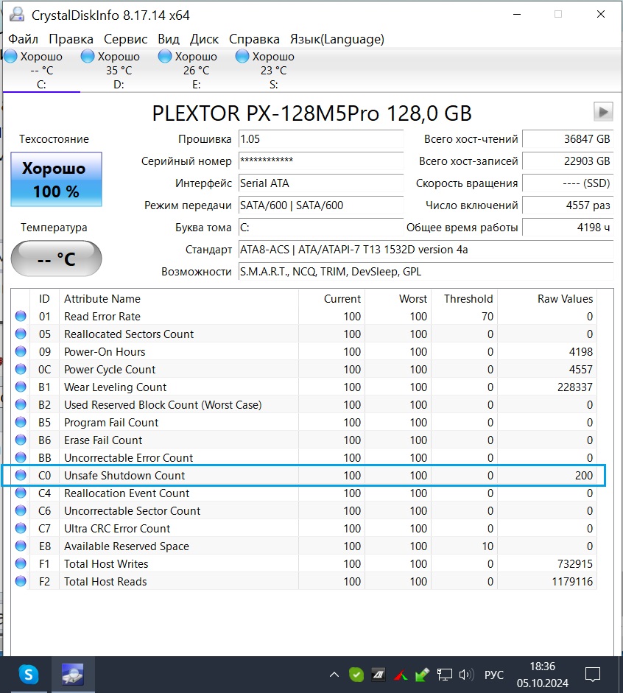Click the Current column header
This screenshot has width=623, height=693.
click(x=332, y=299)
